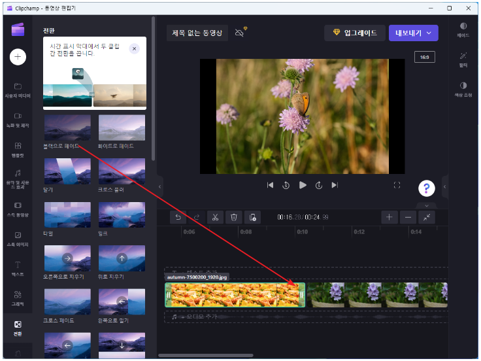The height and width of the screenshot is (361, 481).
Task: Dismiss the transition tip card
Action: pos(134,48)
